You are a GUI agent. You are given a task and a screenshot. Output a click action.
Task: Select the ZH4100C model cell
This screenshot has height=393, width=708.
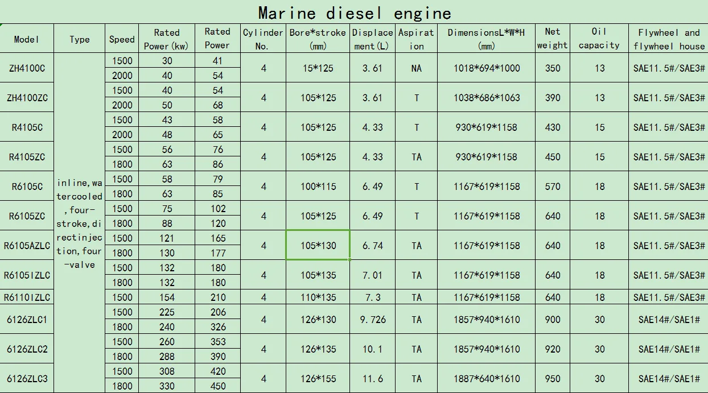[x=27, y=68]
